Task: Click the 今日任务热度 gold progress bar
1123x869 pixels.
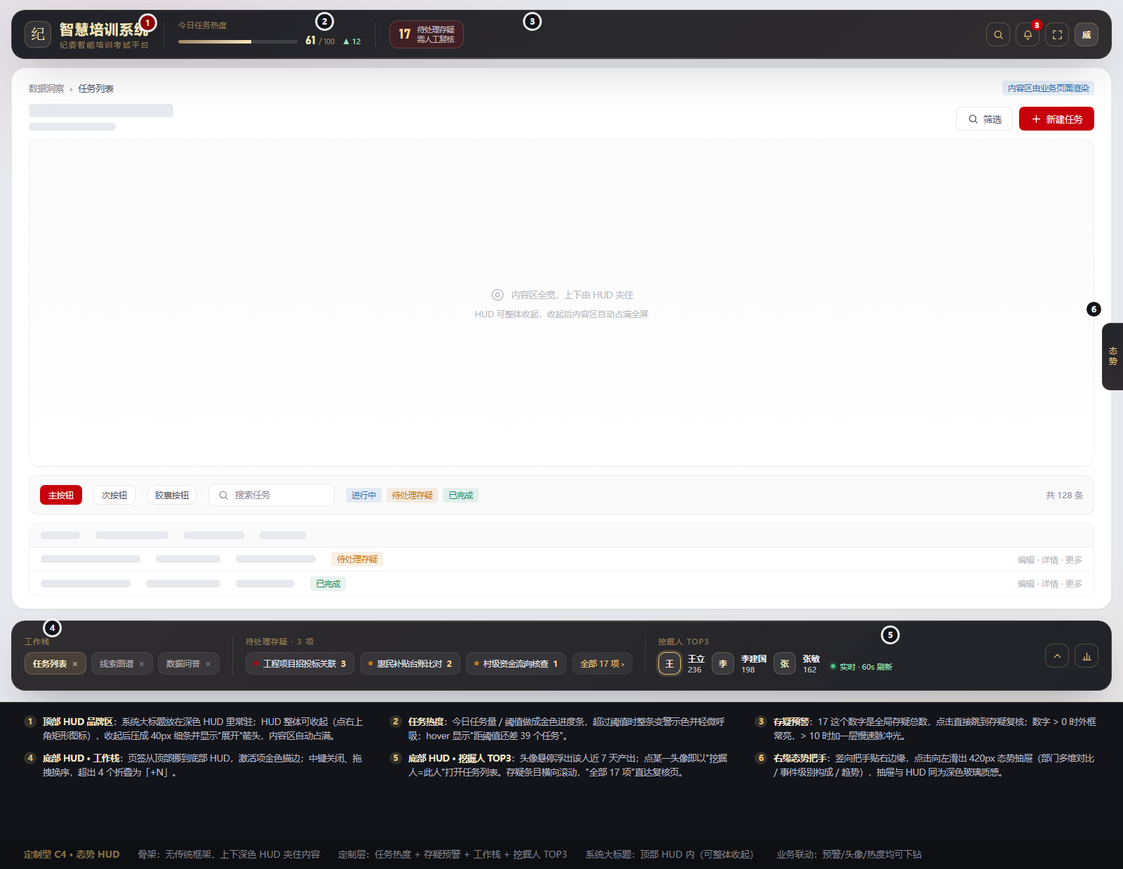Action: [x=238, y=41]
